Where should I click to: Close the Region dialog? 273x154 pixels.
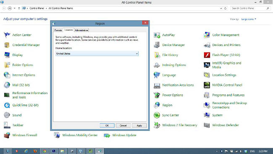pos(145,23)
